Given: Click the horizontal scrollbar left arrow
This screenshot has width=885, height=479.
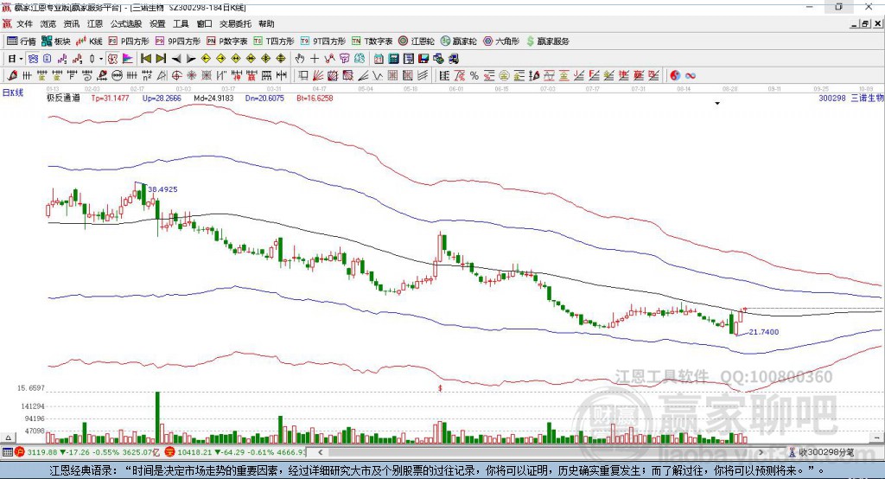Looking at the screenshot, I should point(321,452).
